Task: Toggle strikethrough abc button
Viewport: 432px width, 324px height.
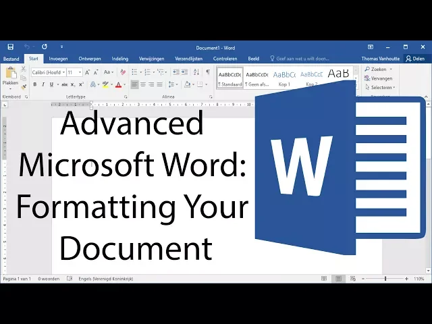Action: 65,84
